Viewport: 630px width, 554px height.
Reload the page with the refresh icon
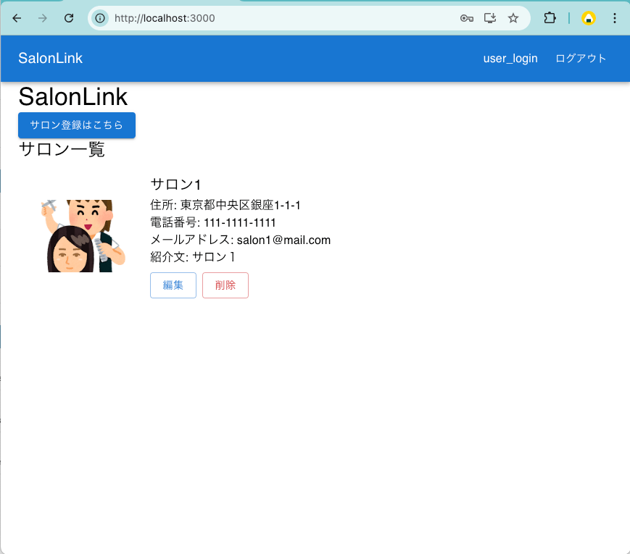(69, 18)
